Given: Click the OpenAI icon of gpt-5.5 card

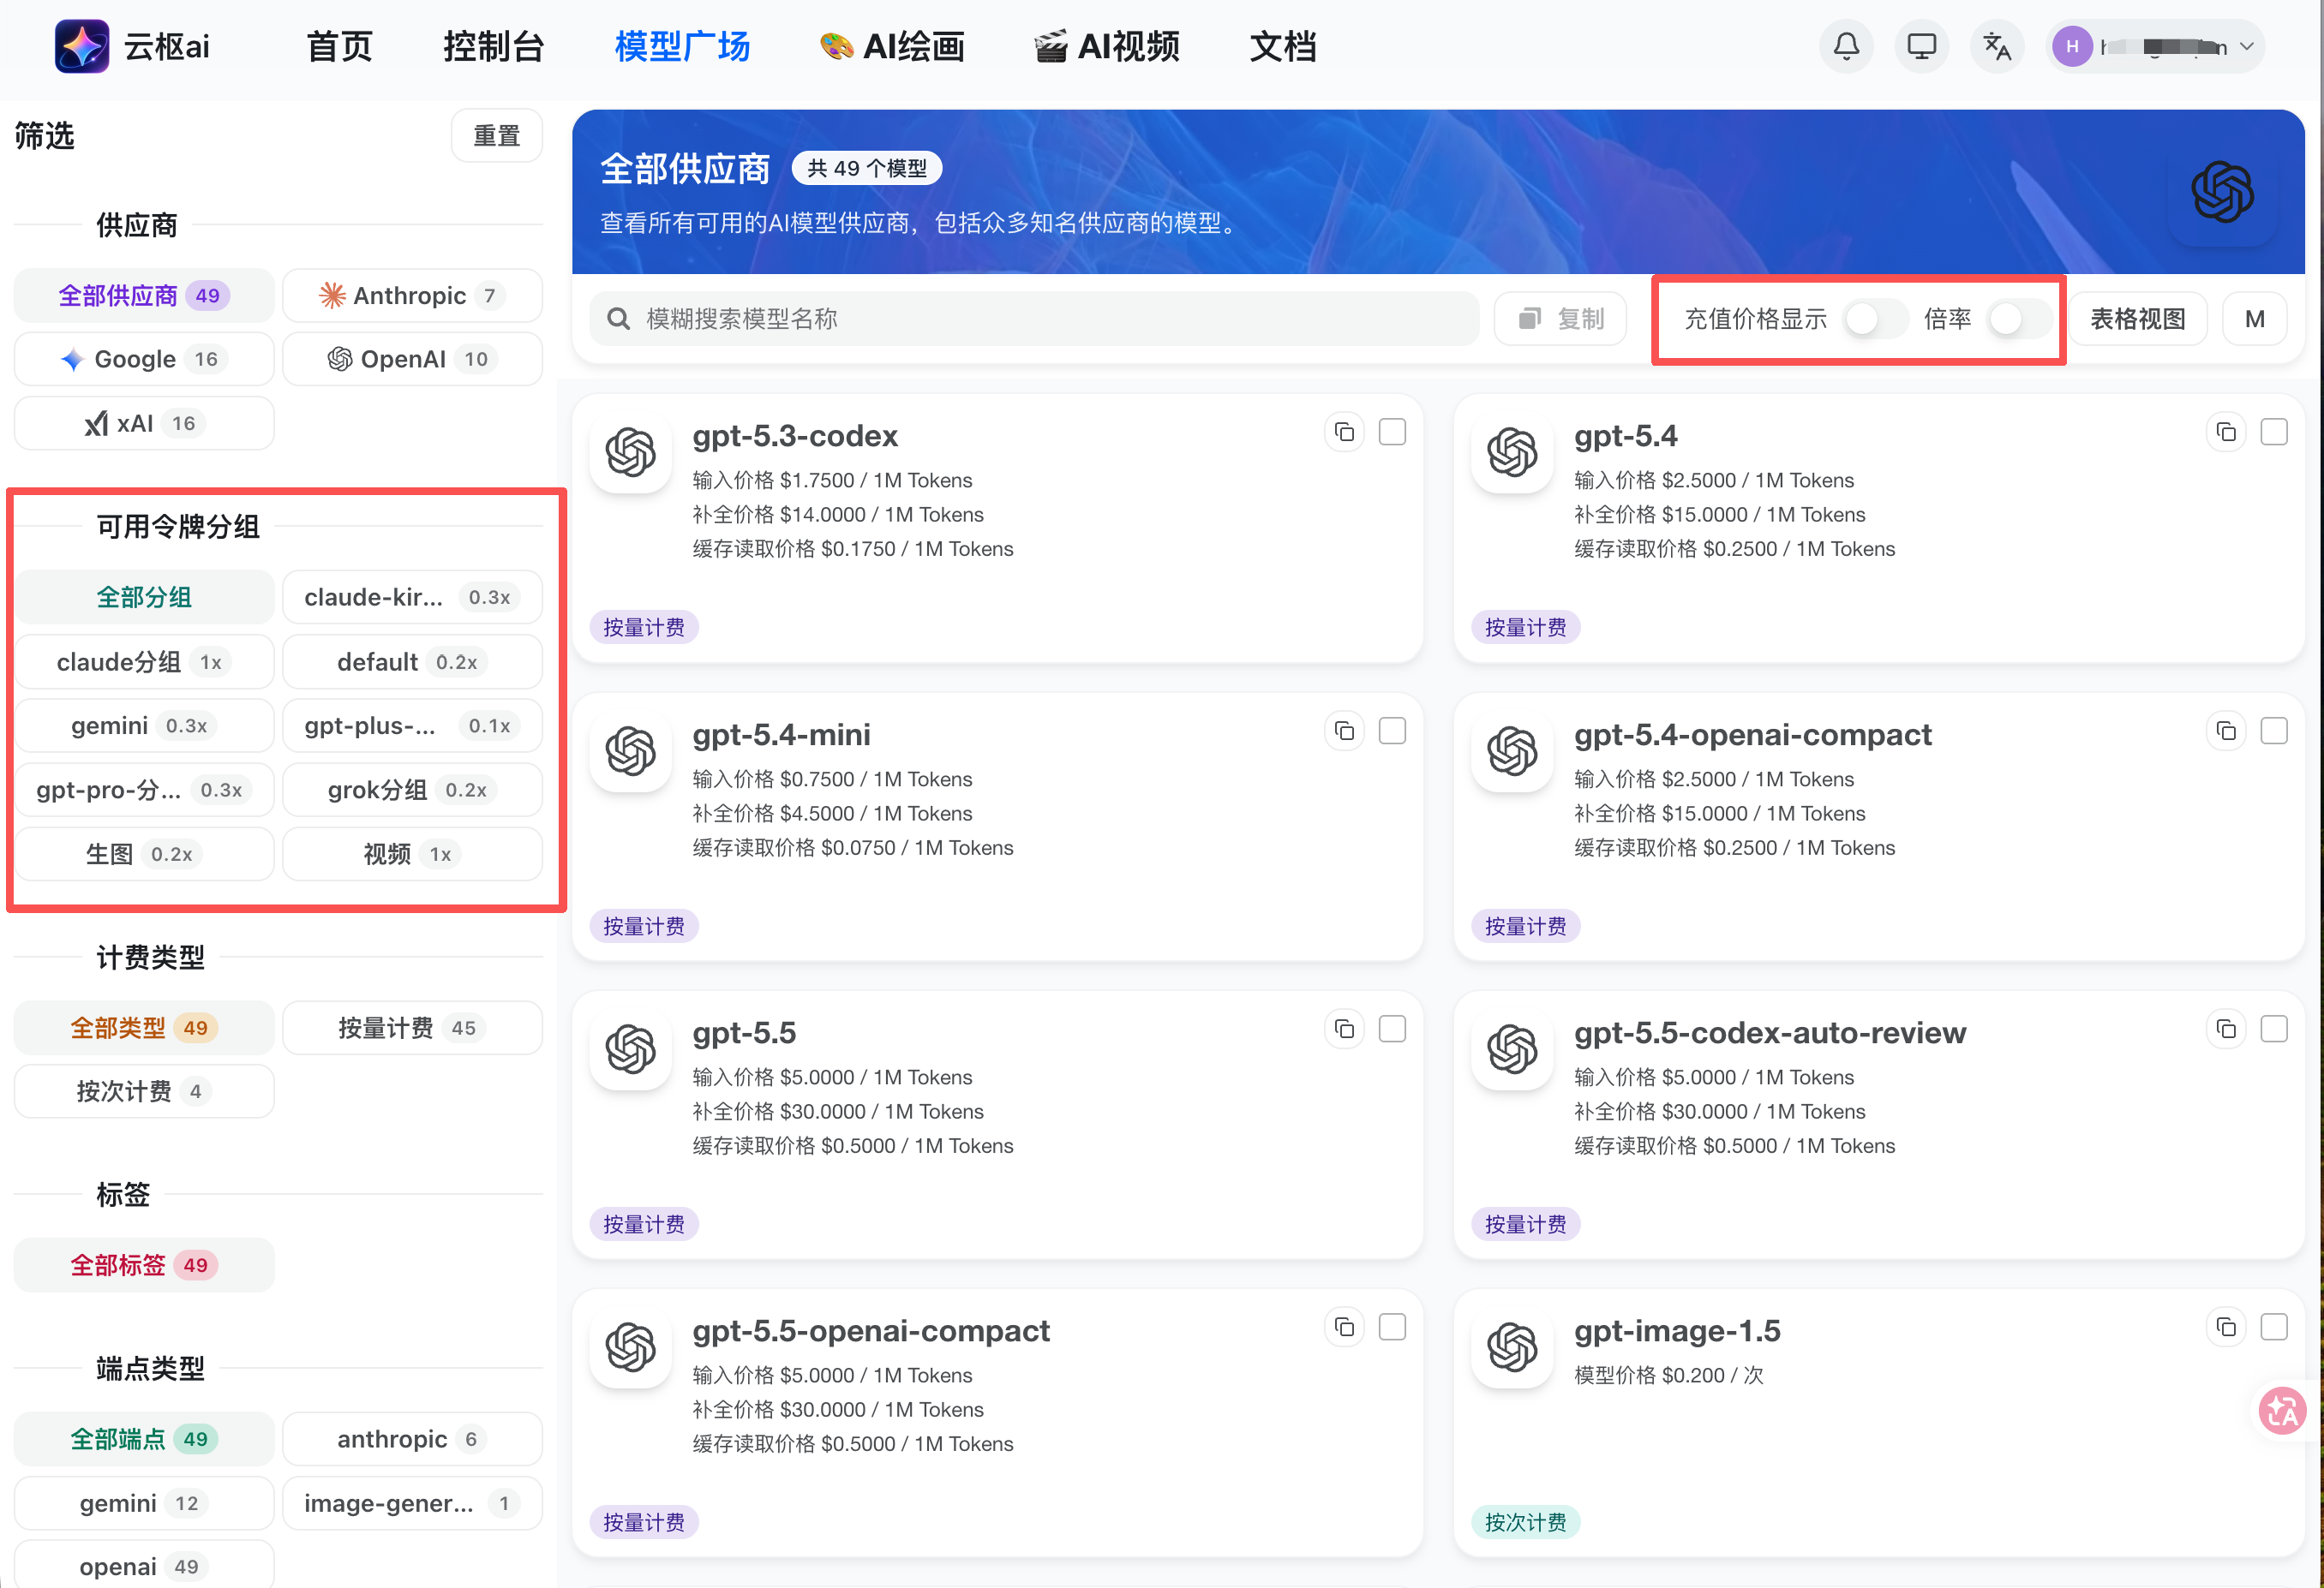Looking at the screenshot, I should click(631, 1049).
